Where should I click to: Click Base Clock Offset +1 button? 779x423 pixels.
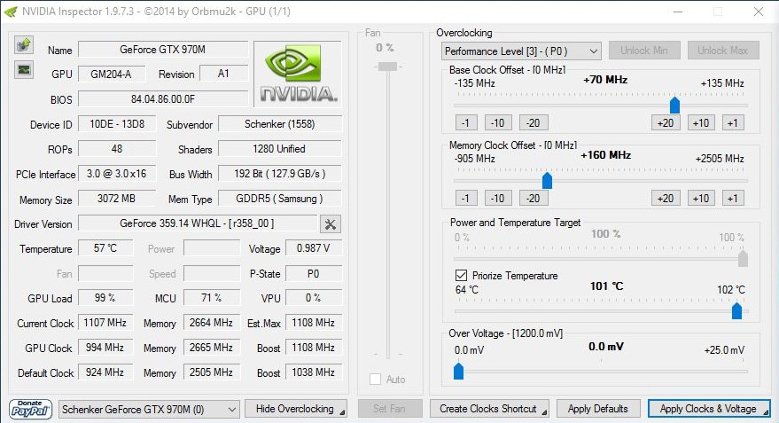coord(733,122)
